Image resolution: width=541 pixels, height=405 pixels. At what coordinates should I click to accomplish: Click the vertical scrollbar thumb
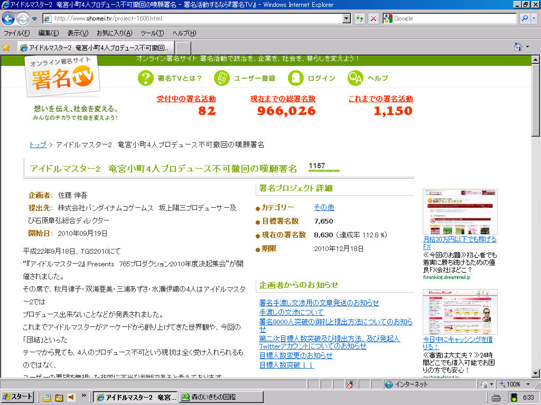point(535,100)
